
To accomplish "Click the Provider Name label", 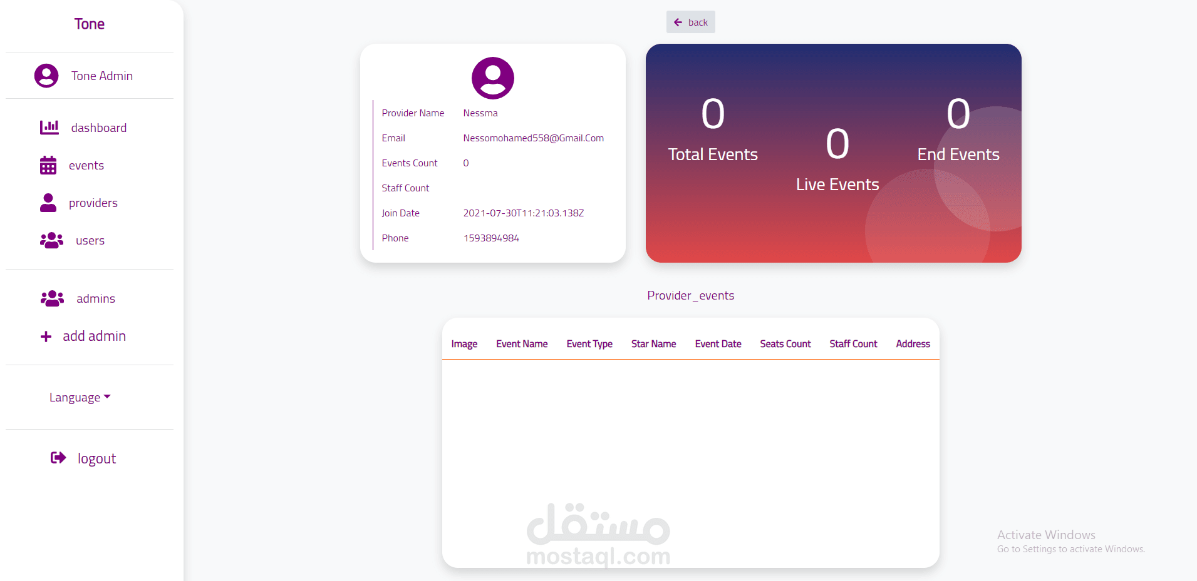I will [x=413, y=113].
